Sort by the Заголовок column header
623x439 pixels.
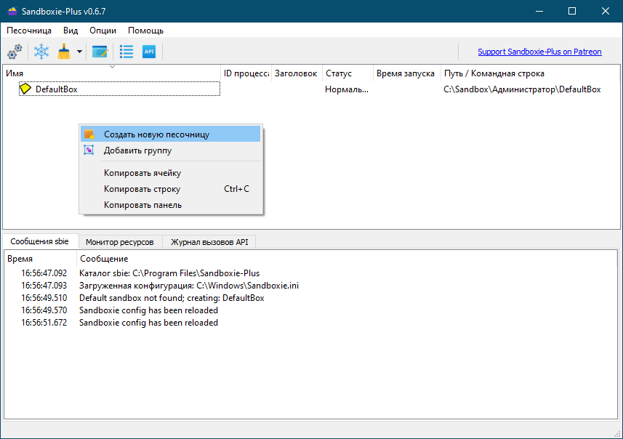point(297,73)
